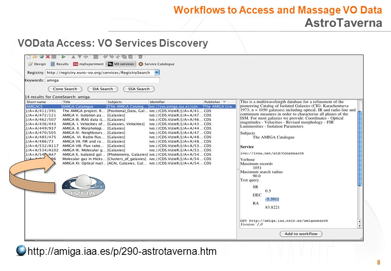Click the redo arrow toolbar icon
Image resolution: width=391 pixels, height=271 pixels.
pyautogui.click(x=111, y=56)
